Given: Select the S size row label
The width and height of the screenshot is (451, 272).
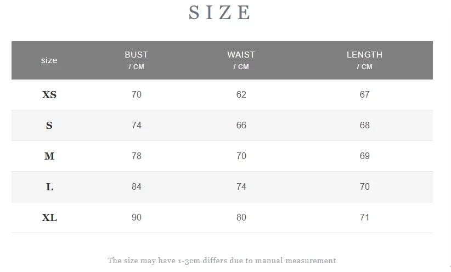Looking at the screenshot, I should pyautogui.click(x=49, y=126).
